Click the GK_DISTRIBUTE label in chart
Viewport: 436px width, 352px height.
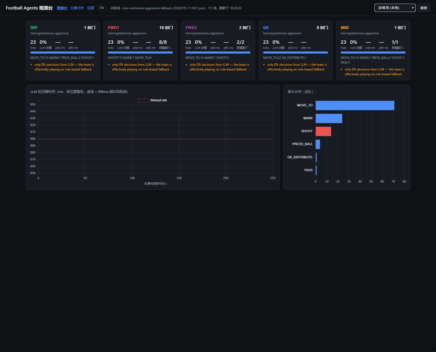[300, 157]
